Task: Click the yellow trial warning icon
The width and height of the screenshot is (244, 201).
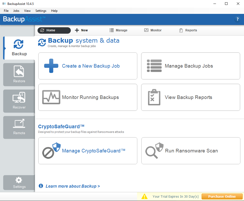Action: (144, 196)
